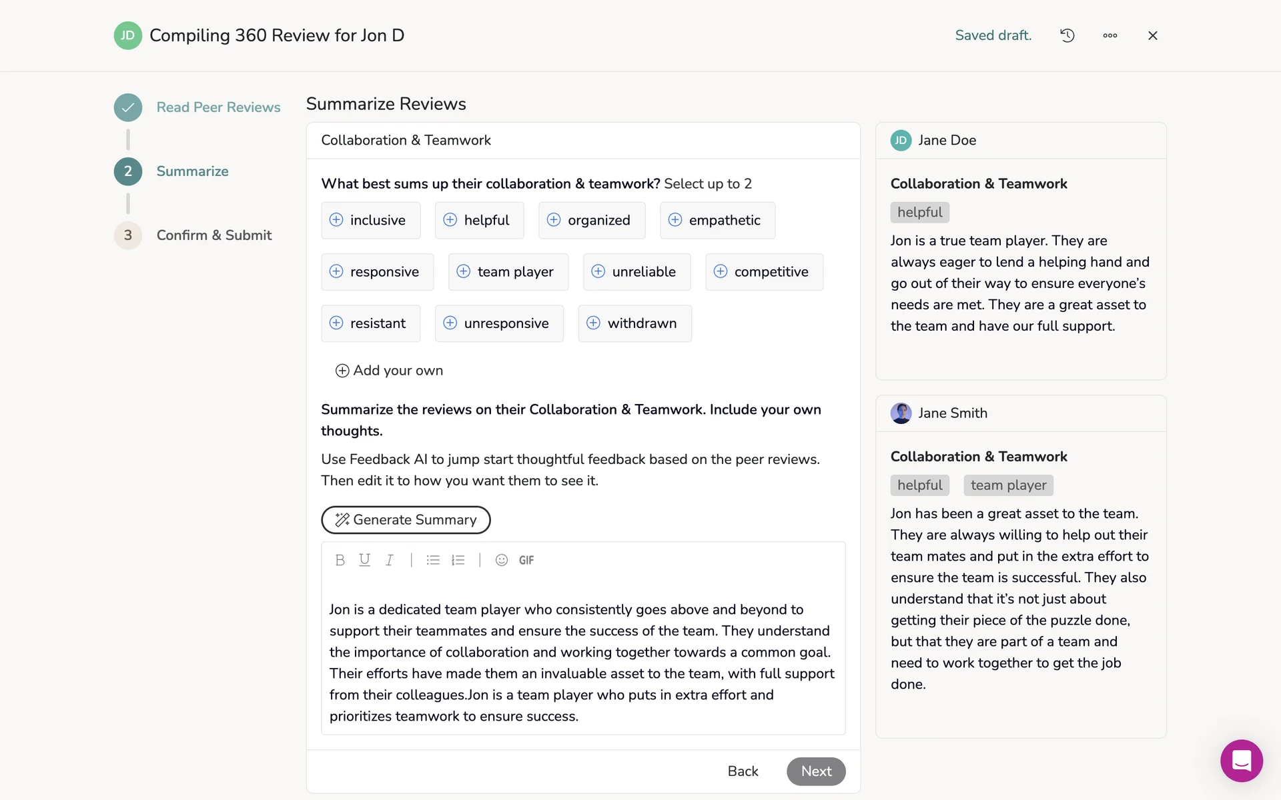Select the 'team player' trait tag
The image size is (1281, 800).
[x=508, y=272]
